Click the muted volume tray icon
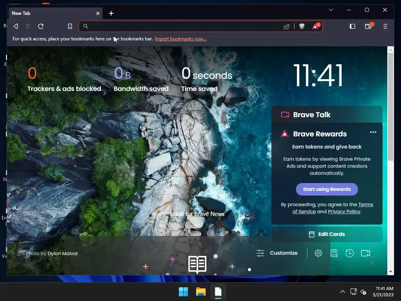The width and height of the screenshot is (401, 301). point(363,292)
